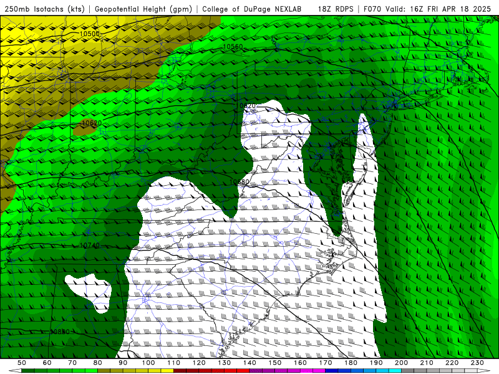Select the 140 legend value
Screen dimensions: 499x374
tap(250, 363)
